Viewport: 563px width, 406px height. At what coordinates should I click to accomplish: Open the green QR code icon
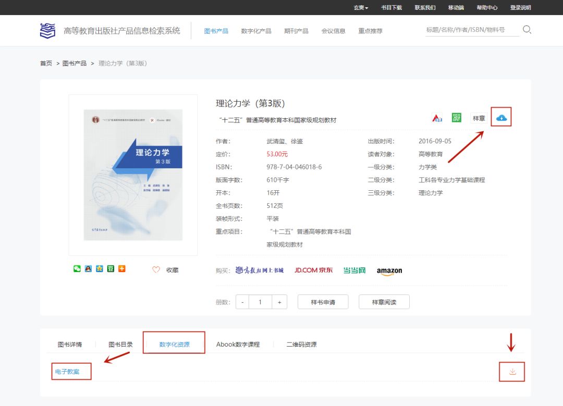pyautogui.click(x=457, y=118)
